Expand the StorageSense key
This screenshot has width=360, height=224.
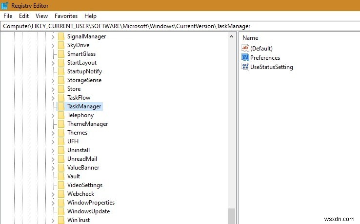coord(53,81)
